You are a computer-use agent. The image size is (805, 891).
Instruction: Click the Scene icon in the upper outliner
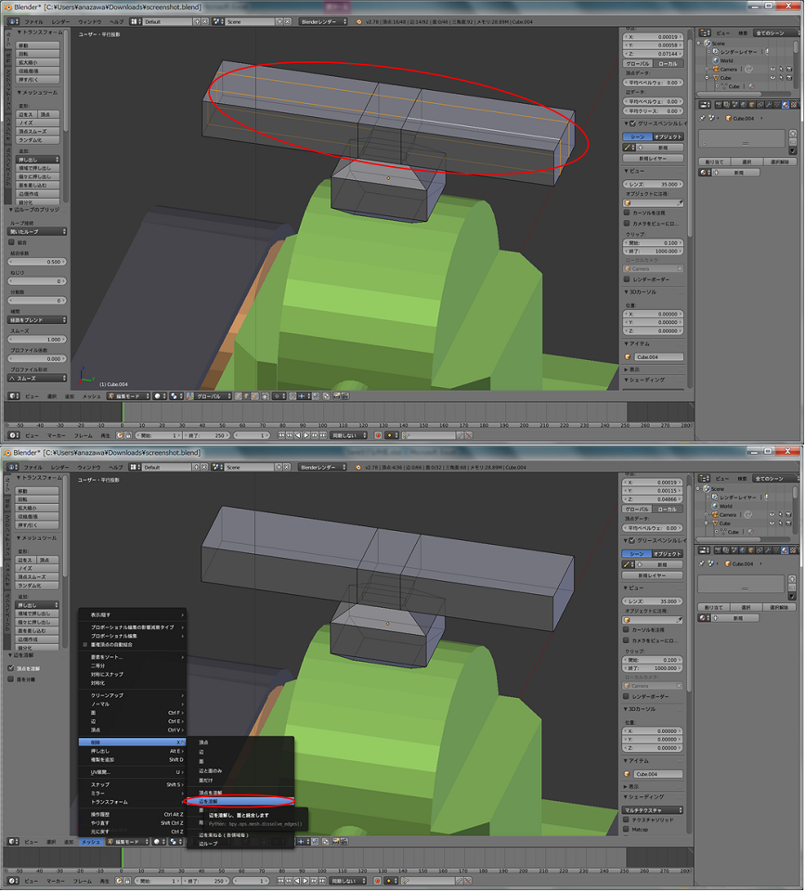click(708, 43)
